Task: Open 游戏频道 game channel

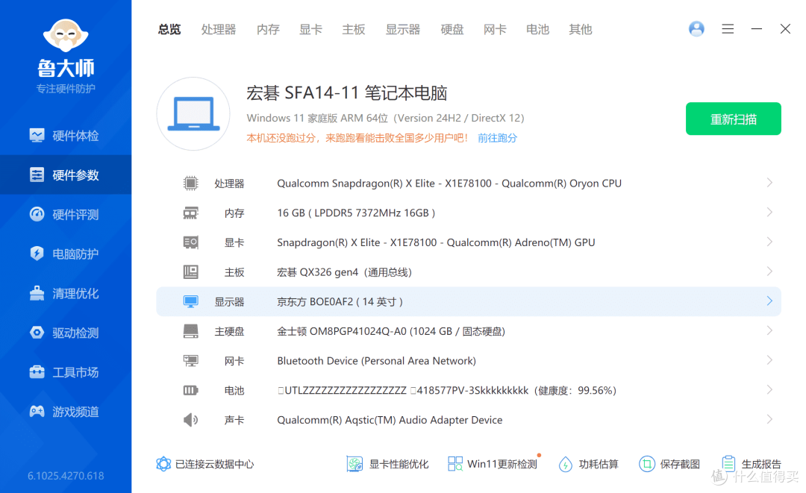Action: pyautogui.click(x=65, y=412)
